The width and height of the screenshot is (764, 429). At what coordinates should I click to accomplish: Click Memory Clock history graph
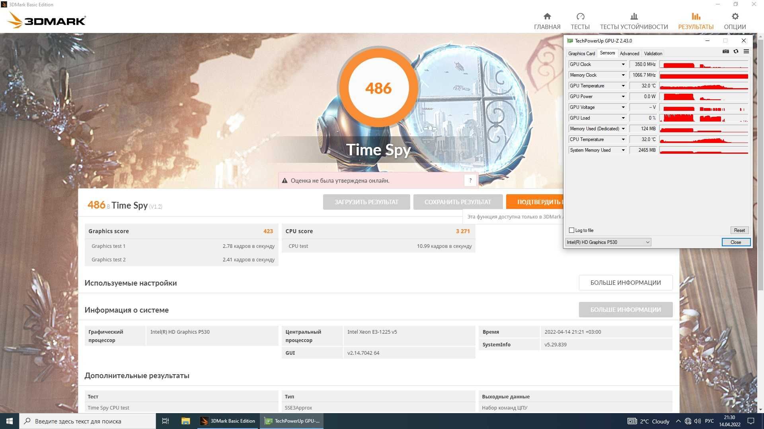coord(704,75)
